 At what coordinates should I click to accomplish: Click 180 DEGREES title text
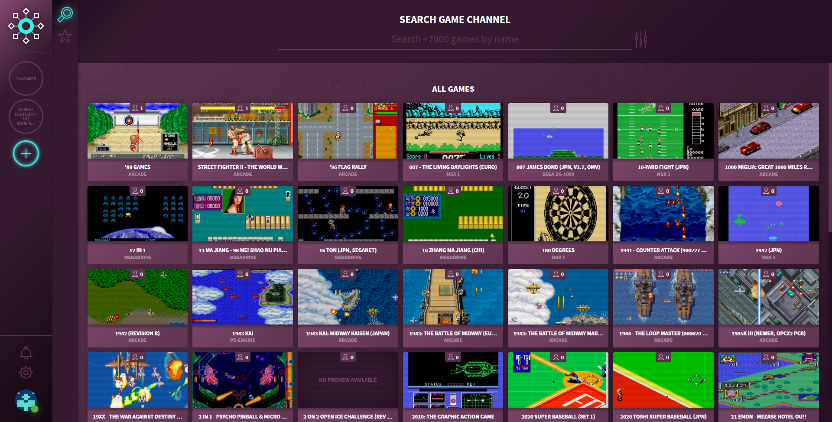559,250
